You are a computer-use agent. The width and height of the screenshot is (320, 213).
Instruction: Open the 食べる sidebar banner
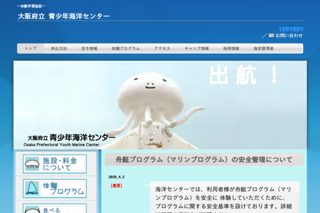(x=55, y=208)
